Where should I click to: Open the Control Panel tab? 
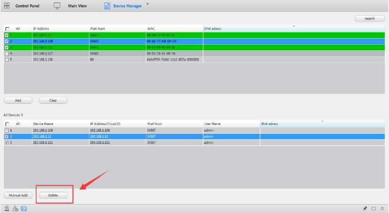point(27,6)
